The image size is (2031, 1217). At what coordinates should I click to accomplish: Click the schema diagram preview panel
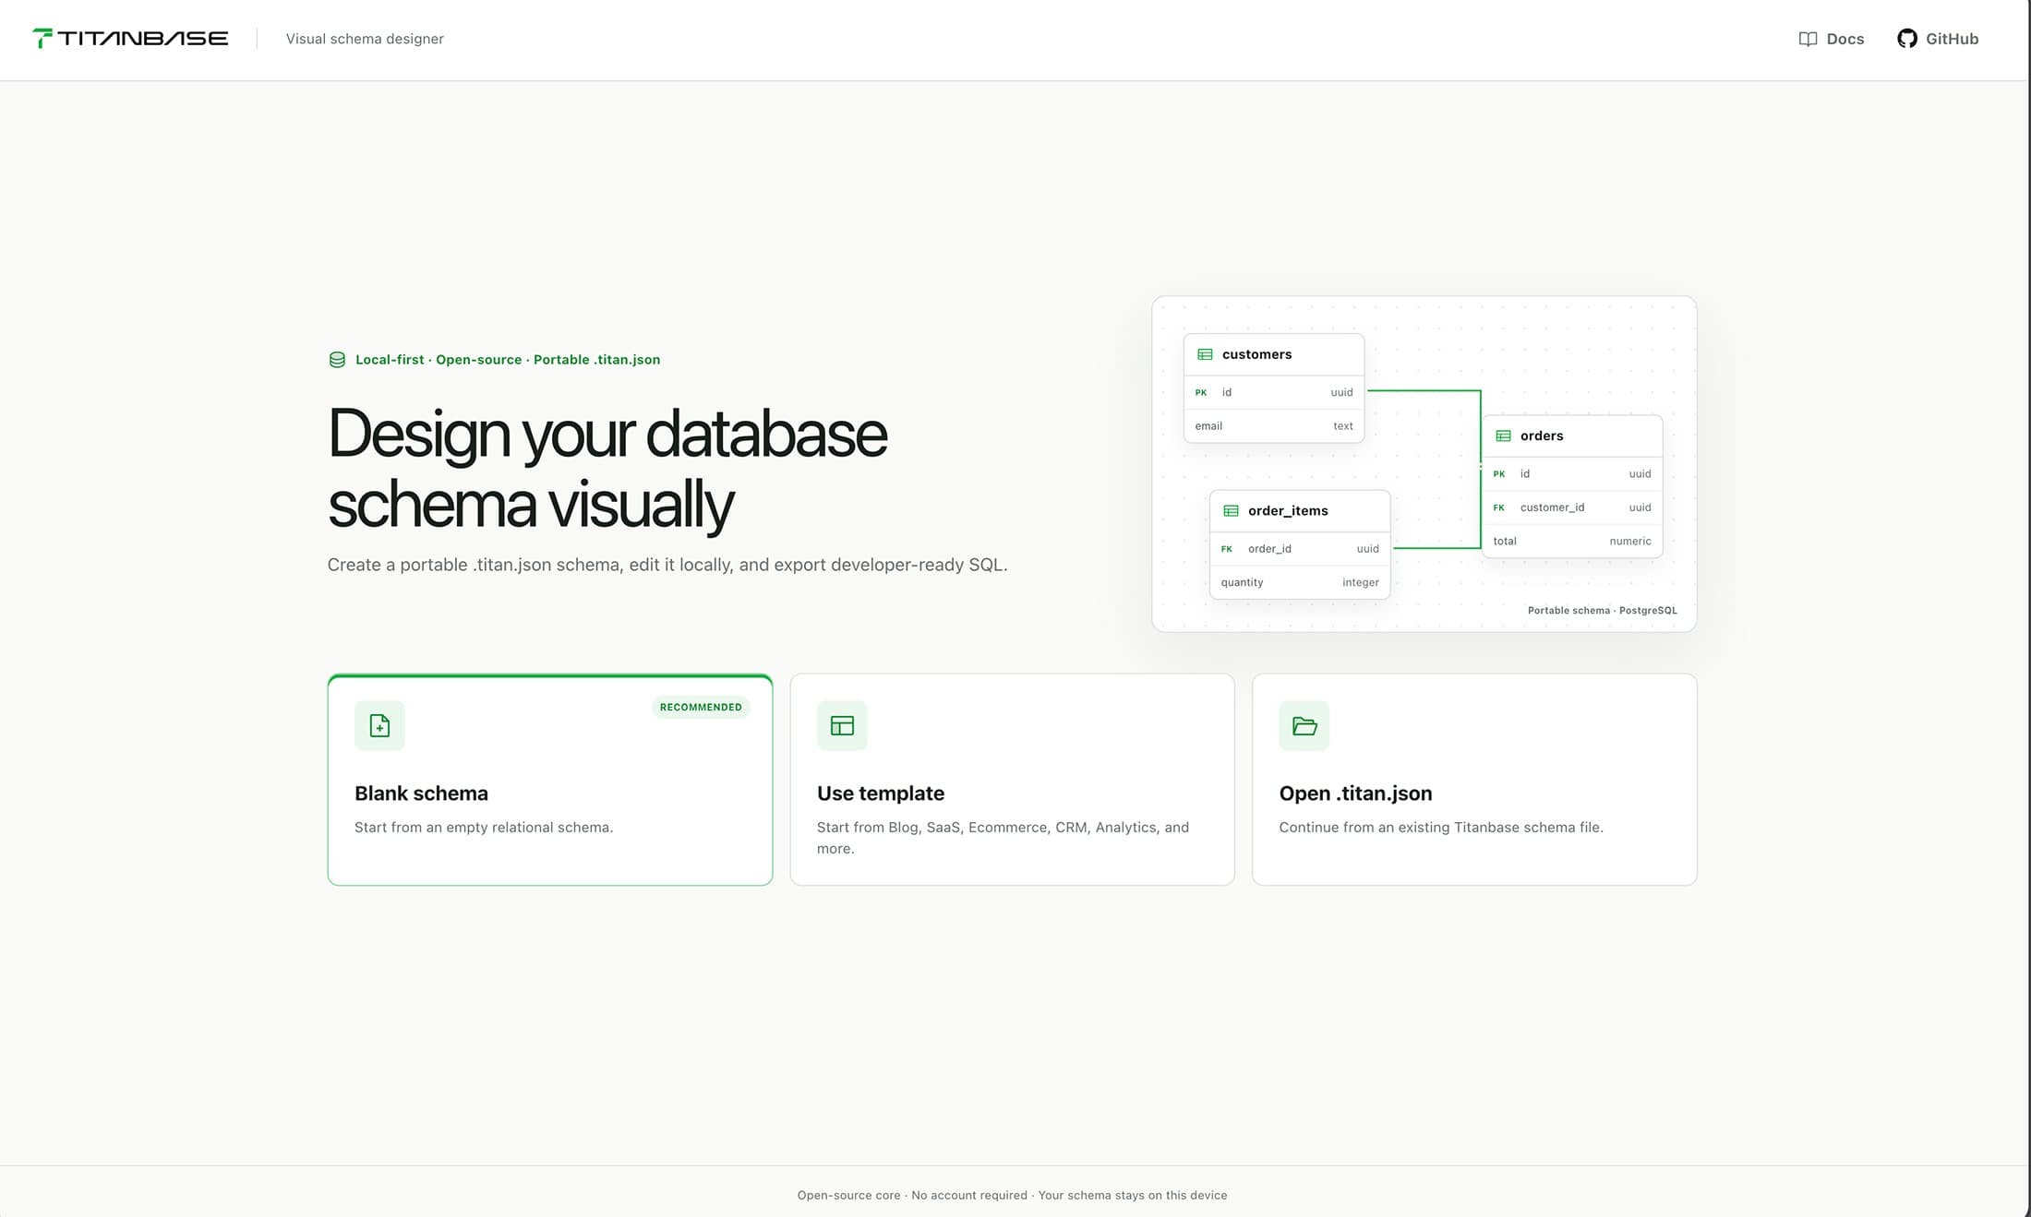tap(1424, 464)
